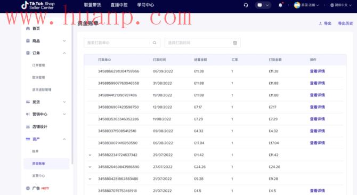
Task: Open the 直播中控 top menu
Action: [x=119, y=5]
